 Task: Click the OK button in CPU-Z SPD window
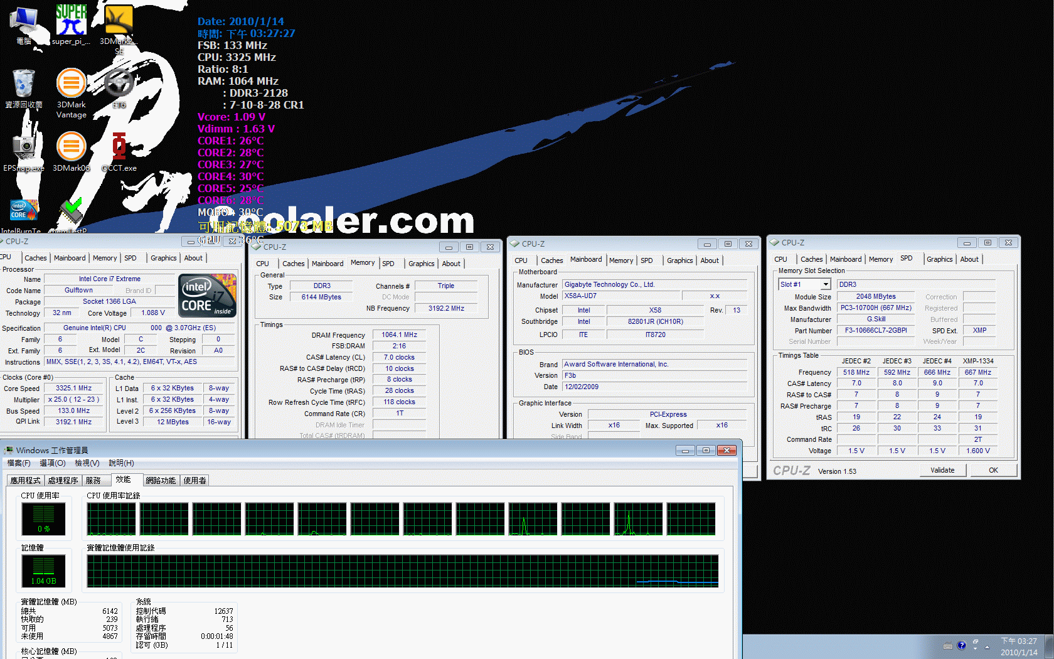994,470
